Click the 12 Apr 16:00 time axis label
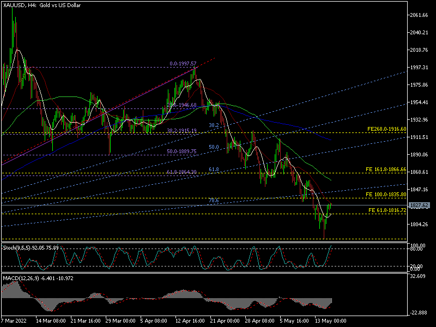436x327 pixels. pyautogui.click(x=189, y=321)
